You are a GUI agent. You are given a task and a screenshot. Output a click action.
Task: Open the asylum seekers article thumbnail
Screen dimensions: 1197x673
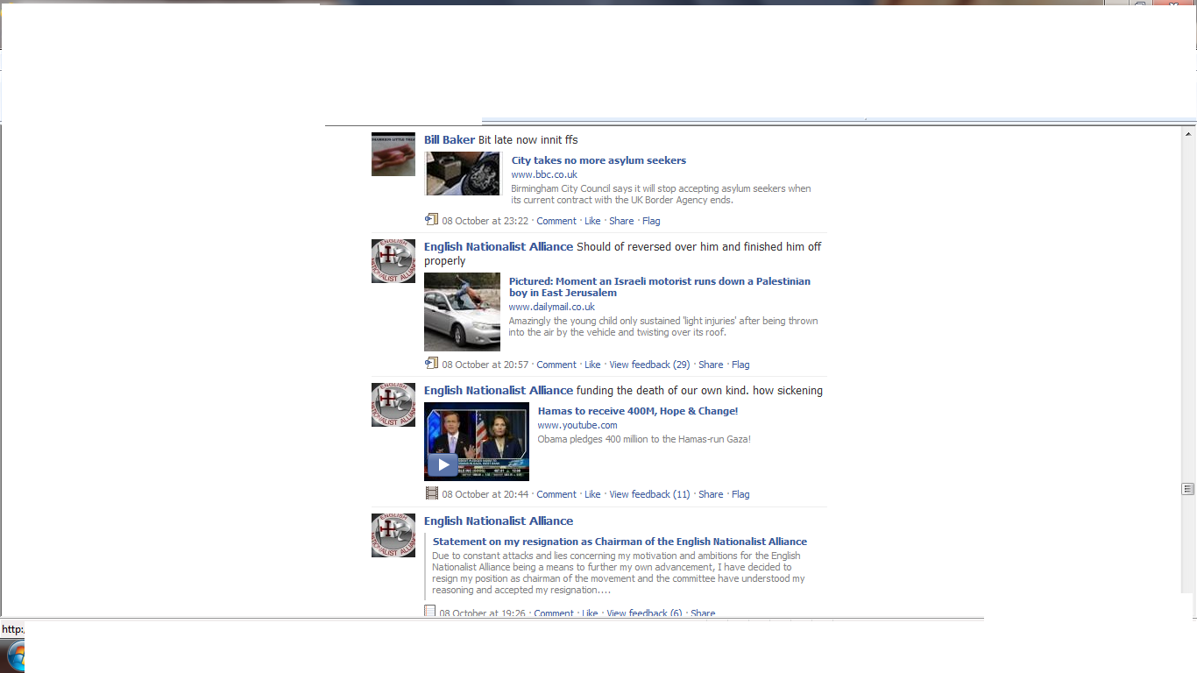click(462, 174)
